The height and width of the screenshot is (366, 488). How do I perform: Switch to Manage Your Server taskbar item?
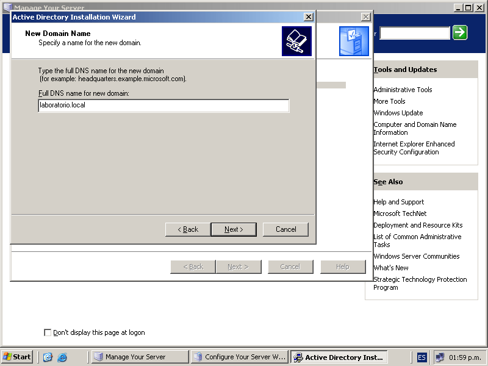140,357
